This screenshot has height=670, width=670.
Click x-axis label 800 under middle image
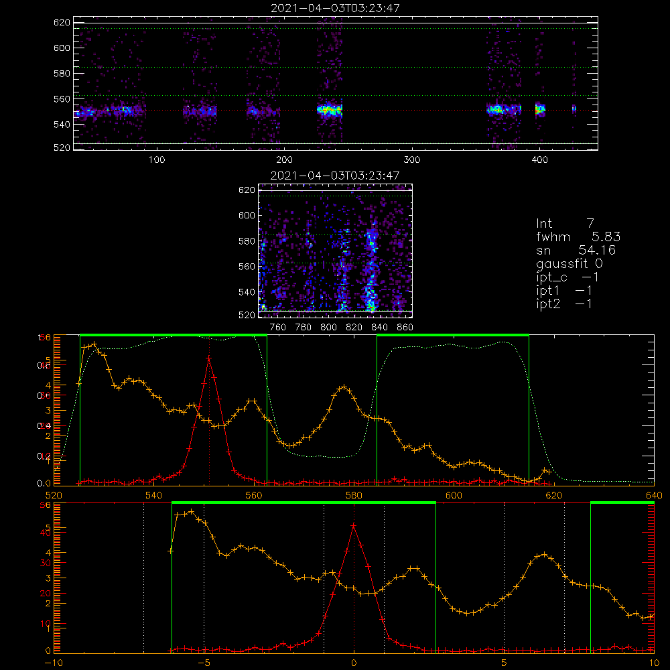pos(328,328)
